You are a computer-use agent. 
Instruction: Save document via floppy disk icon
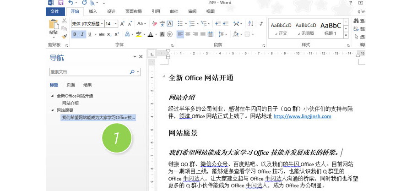click(61, 3)
